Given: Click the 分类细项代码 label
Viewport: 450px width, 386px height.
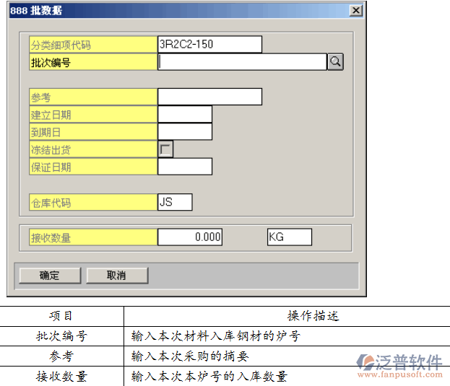Looking at the screenshot, I should [93, 45].
